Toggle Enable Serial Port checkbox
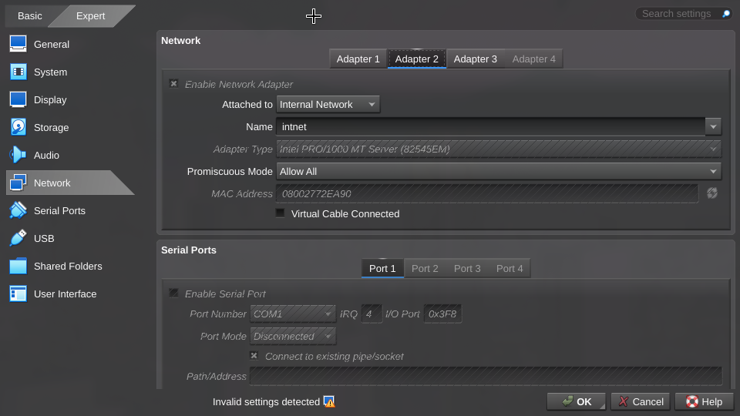This screenshot has height=416, width=740. [173, 294]
